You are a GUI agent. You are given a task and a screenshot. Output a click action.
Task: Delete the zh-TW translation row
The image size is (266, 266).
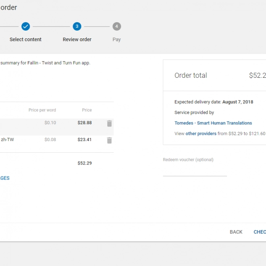click(x=109, y=140)
